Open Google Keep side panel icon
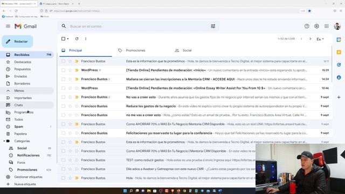 point(339,52)
